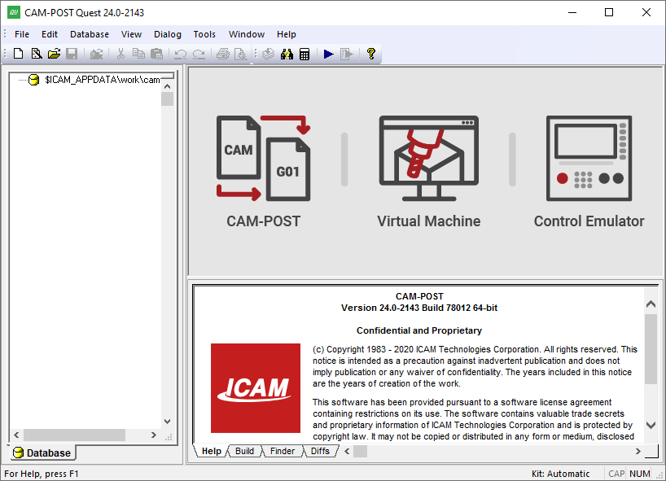Image resolution: width=666 pixels, height=481 pixels.
Task: Open the Help menu
Action: (287, 34)
